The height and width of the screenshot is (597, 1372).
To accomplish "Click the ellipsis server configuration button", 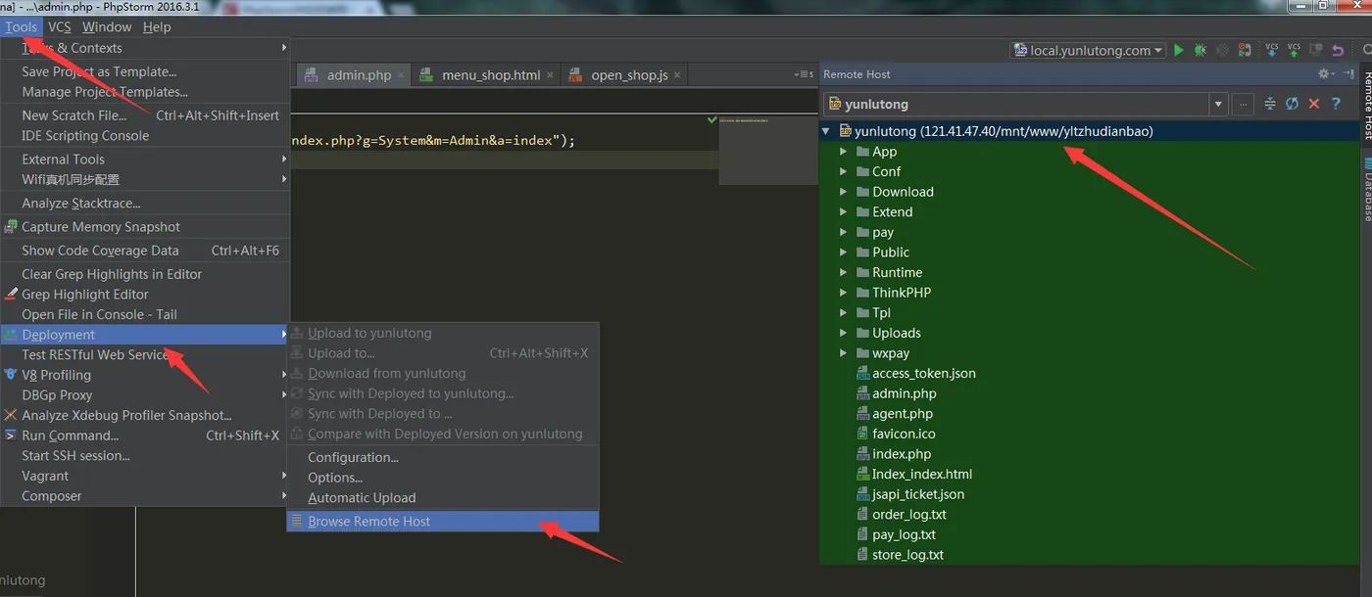I will click(1243, 104).
